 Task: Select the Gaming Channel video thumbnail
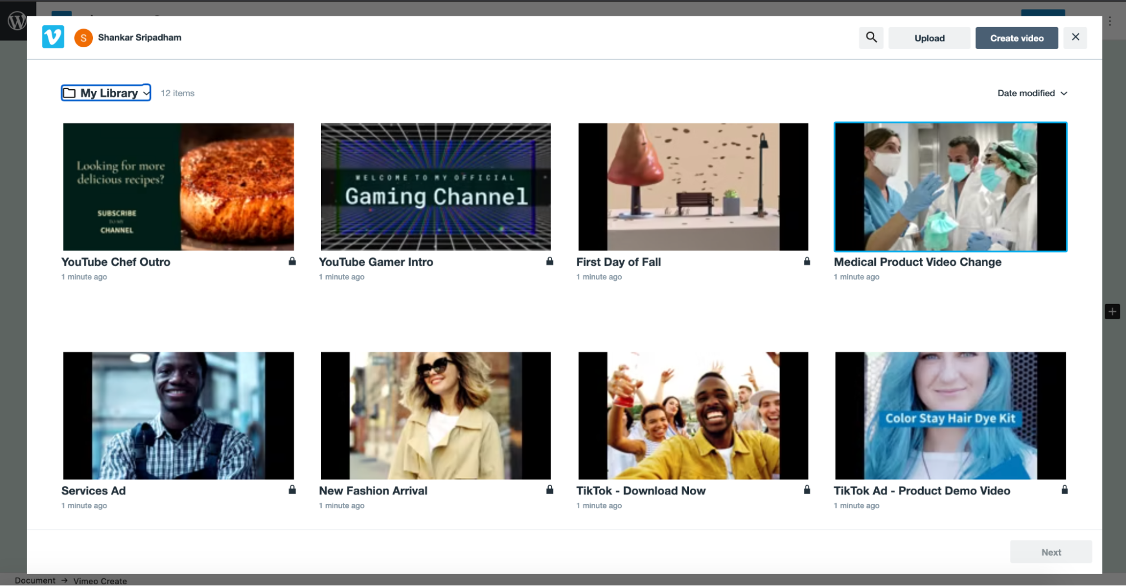point(435,187)
